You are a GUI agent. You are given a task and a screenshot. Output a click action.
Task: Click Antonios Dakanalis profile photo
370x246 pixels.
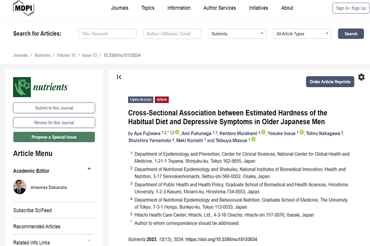[x=20, y=187]
